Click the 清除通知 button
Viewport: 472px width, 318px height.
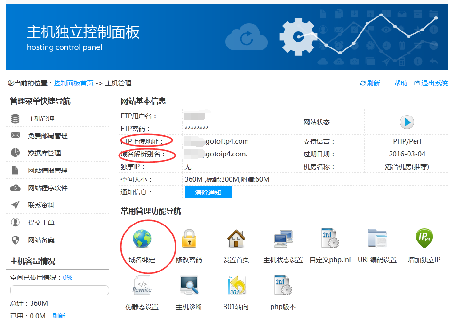point(208,192)
